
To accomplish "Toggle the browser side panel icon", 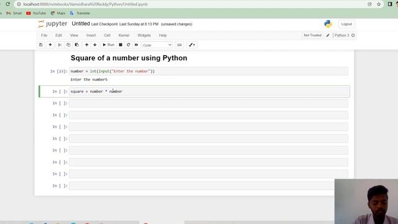I will (390, 4).
